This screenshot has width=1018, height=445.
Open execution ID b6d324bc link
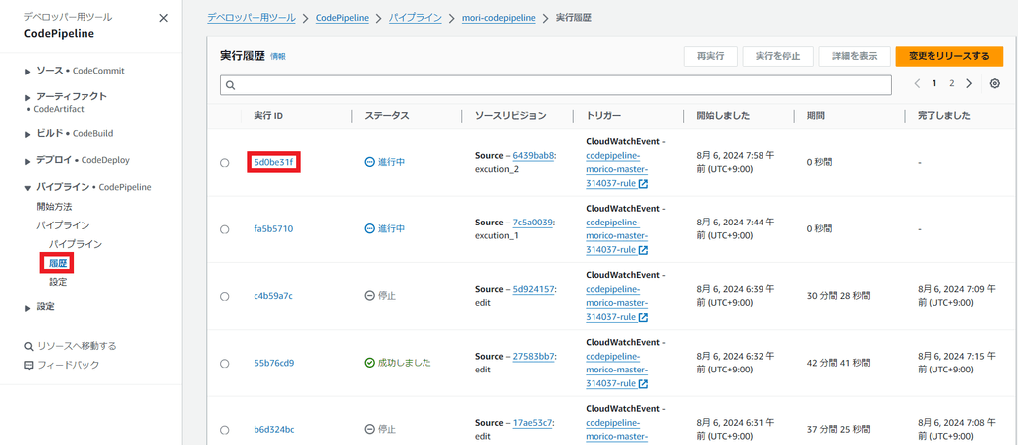coord(273,429)
